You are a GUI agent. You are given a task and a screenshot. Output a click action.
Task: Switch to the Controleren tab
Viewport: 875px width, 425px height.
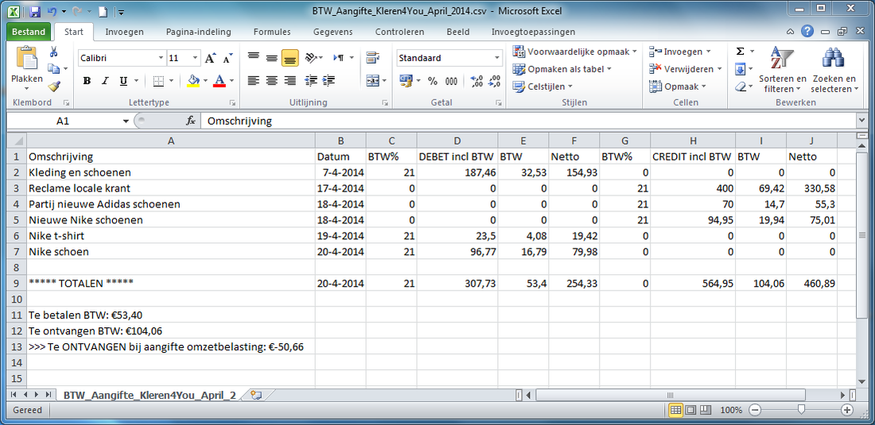[x=399, y=32]
